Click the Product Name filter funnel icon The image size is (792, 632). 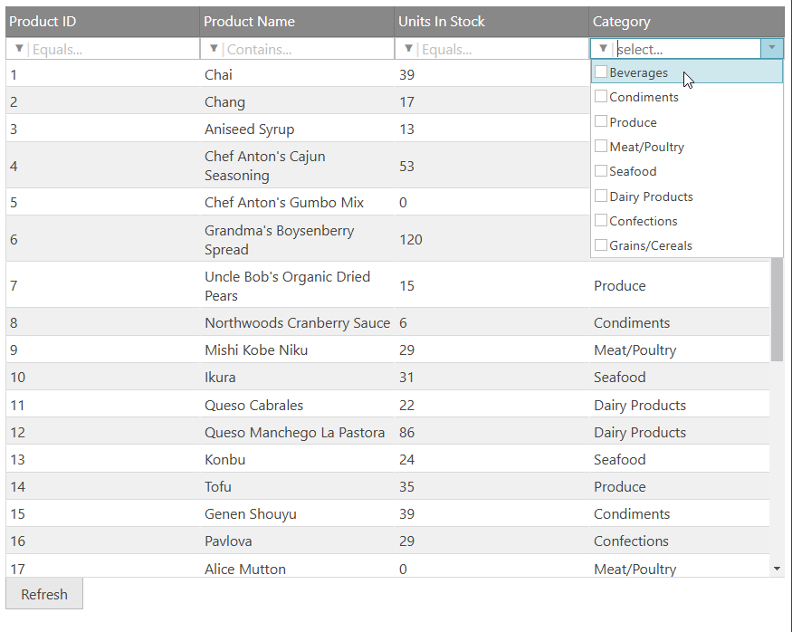[214, 49]
